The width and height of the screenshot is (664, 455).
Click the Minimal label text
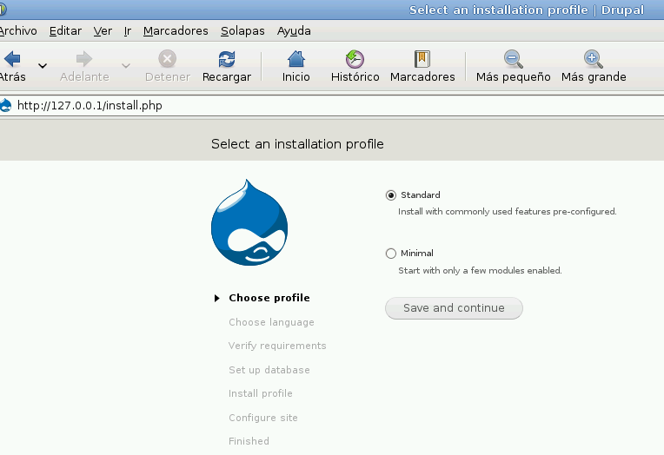[416, 253]
